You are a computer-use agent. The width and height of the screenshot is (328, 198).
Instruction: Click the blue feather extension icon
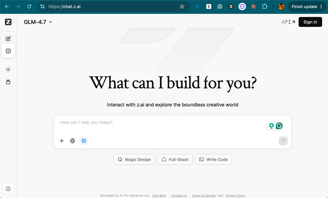(198, 6)
